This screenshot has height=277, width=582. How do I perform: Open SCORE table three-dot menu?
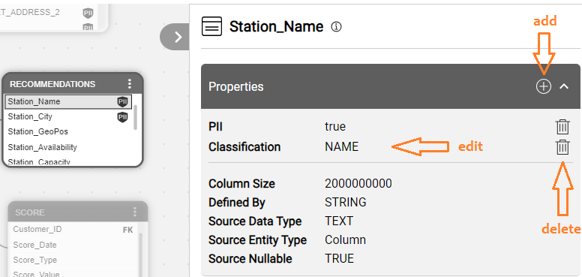pyautogui.click(x=134, y=212)
